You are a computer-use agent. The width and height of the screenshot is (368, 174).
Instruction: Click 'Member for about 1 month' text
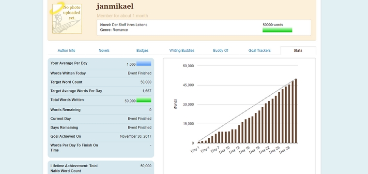coord(123,16)
